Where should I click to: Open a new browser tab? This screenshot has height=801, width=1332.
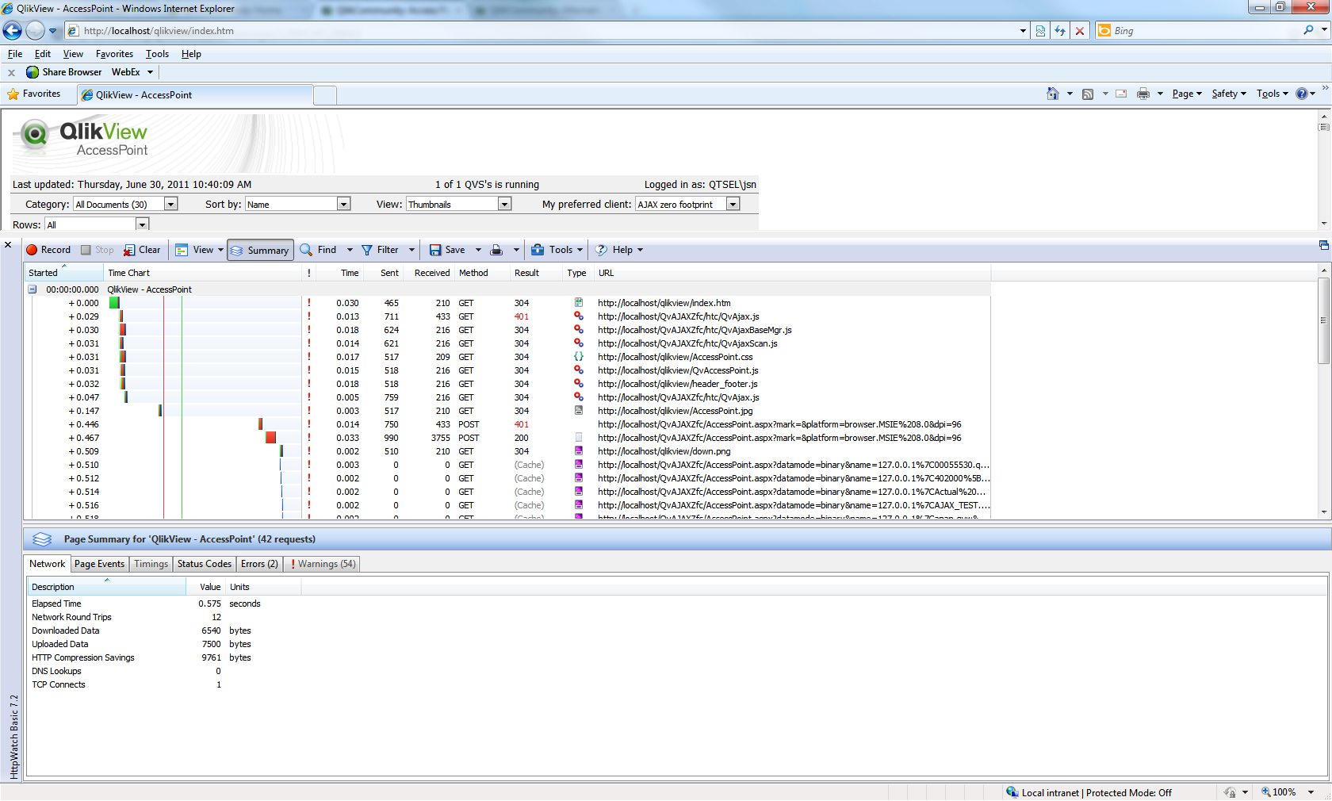325,95
